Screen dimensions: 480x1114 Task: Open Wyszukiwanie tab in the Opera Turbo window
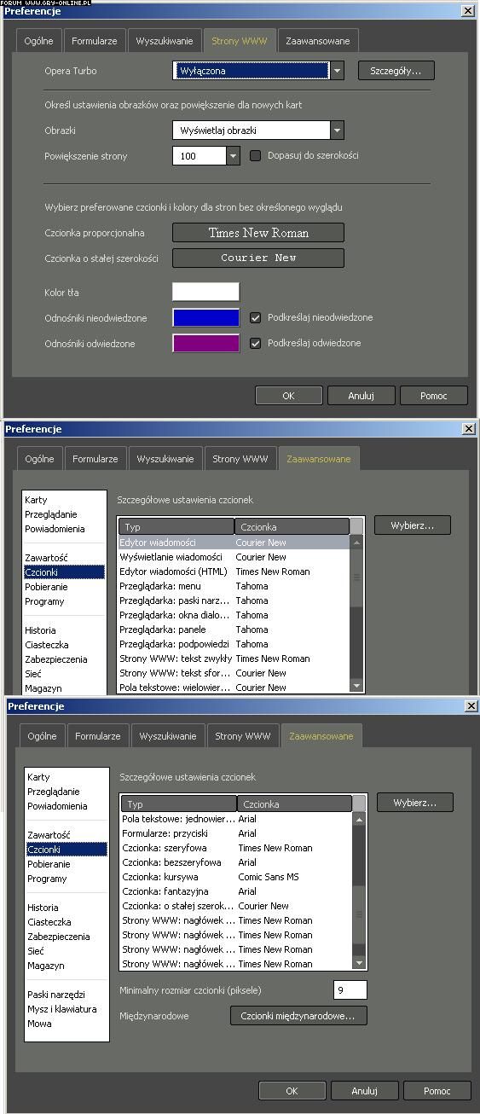click(x=165, y=41)
